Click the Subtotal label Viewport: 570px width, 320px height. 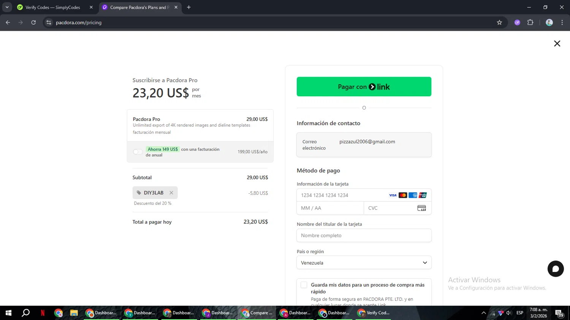pos(142,177)
